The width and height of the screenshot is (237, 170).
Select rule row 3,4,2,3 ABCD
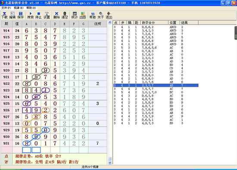point(156,31)
